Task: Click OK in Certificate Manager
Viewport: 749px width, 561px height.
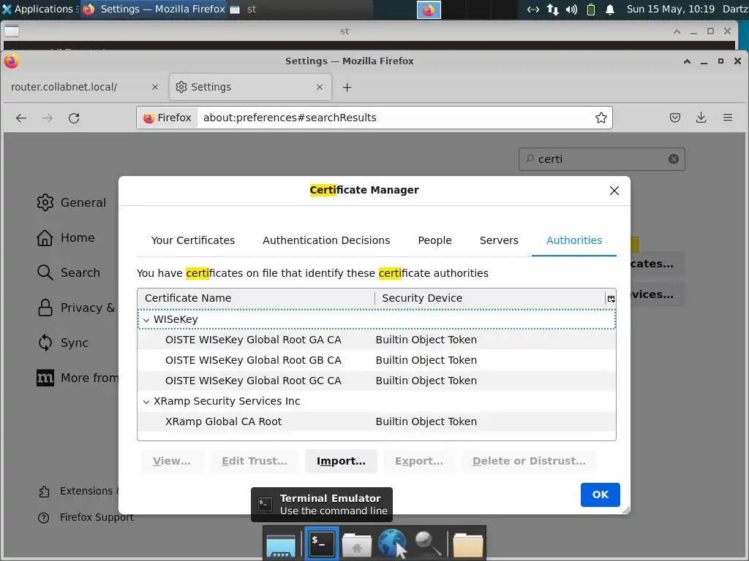Action: tap(601, 495)
